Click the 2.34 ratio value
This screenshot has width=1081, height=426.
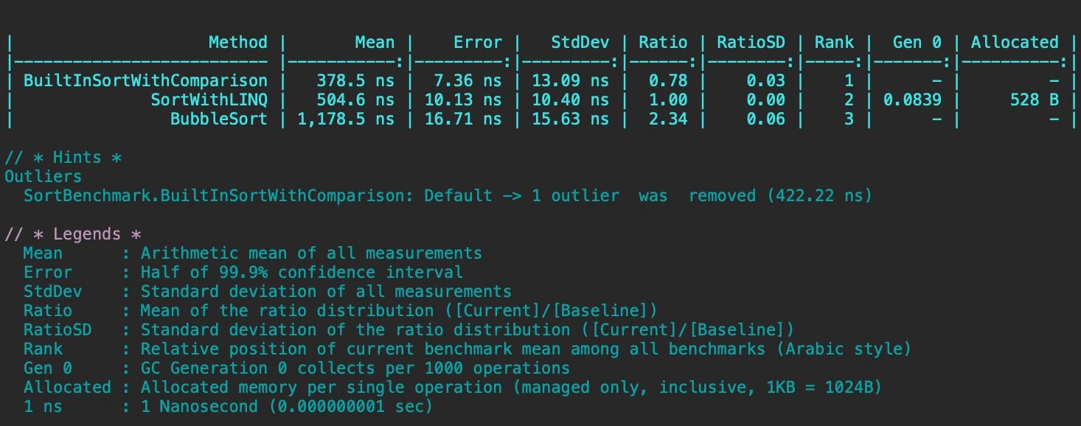coord(668,119)
